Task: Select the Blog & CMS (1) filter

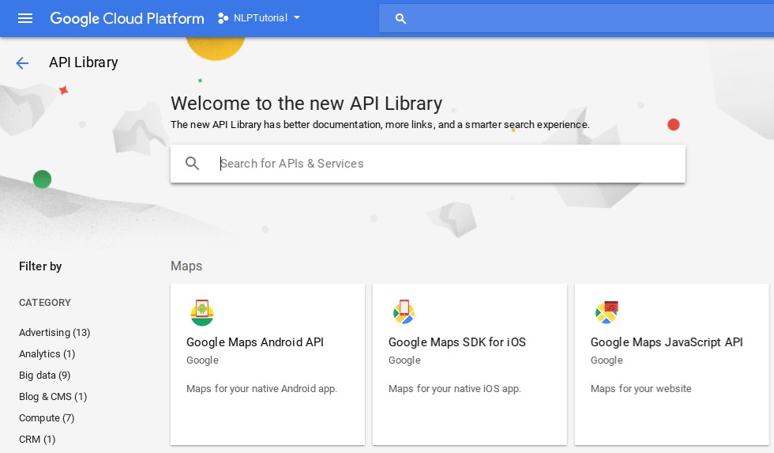Action: 53,396
